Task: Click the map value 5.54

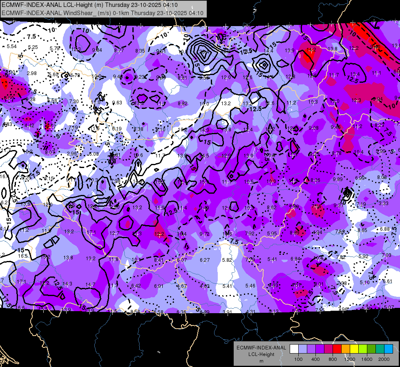Action: [x=11, y=46]
